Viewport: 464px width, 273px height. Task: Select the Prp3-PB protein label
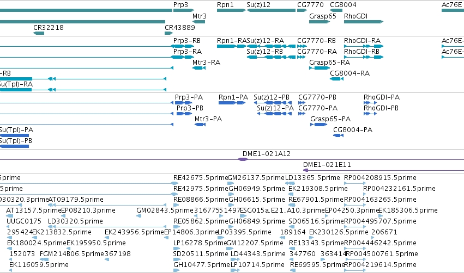190,108
